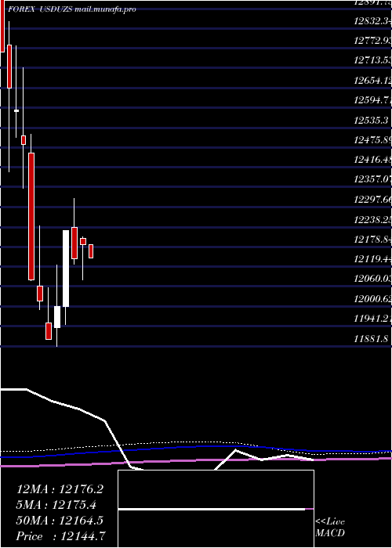
Task: Select the 5MA : 12175.4 readout
Action: (56, 505)
